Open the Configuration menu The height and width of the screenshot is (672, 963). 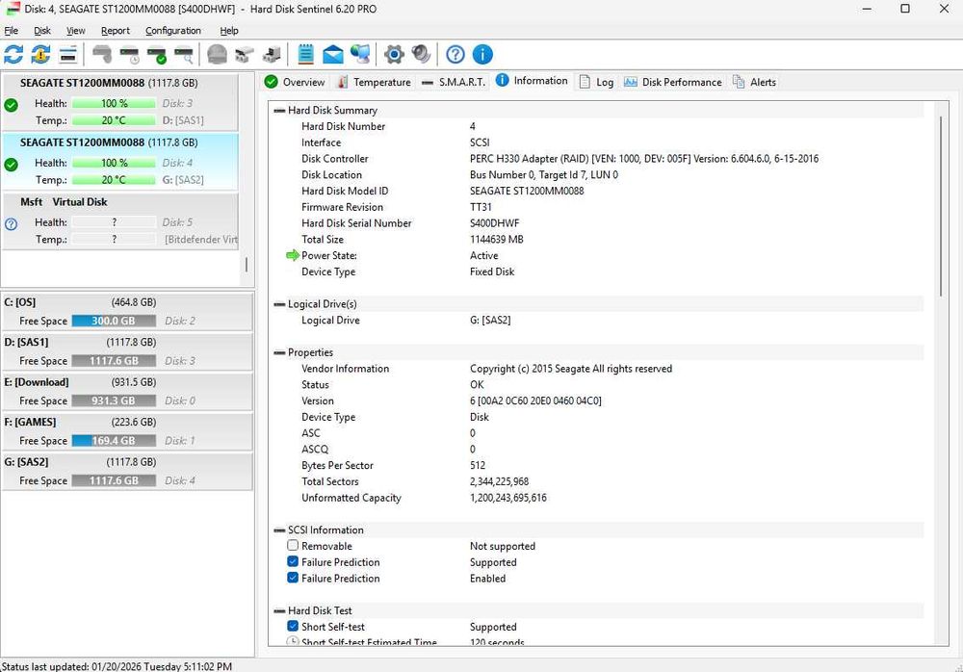pos(173,31)
